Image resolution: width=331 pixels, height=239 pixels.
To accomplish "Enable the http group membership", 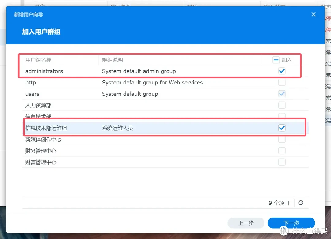I will pyautogui.click(x=282, y=82).
